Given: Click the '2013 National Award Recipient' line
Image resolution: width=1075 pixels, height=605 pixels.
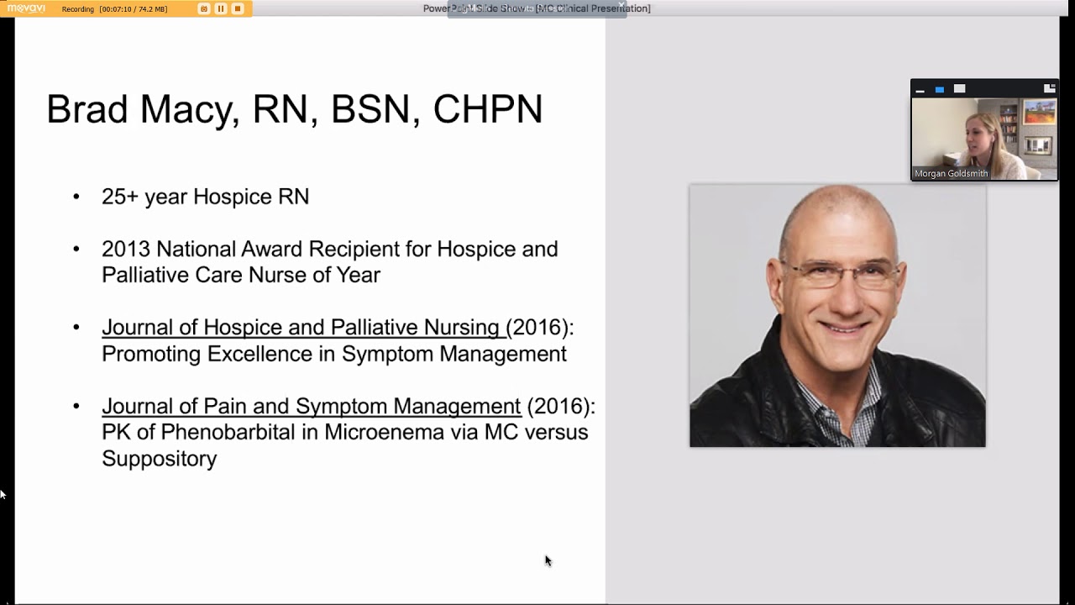Looking at the screenshot, I should (330, 250).
